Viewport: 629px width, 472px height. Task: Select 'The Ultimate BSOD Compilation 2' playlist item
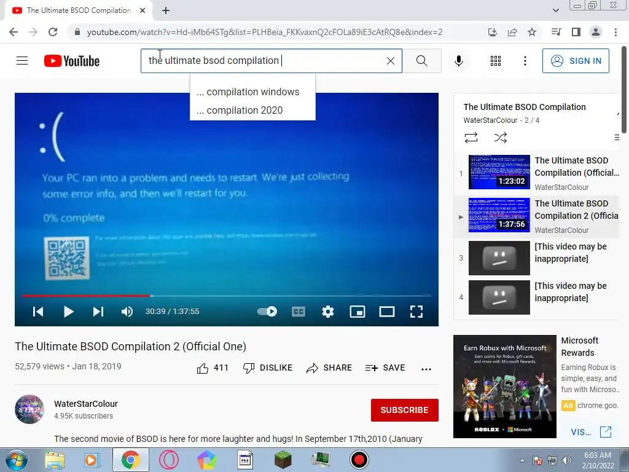pyautogui.click(x=537, y=217)
